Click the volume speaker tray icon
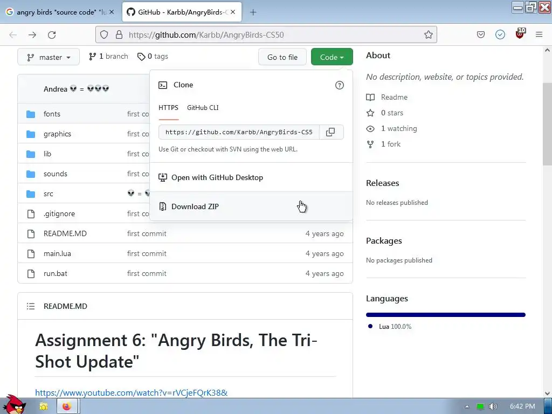 coord(493,406)
